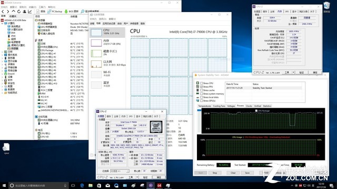This screenshot has width=337, height=189.
Task: Expand the 存储设备 node in AIDA64 tree
Action: (x=2, y=67)
